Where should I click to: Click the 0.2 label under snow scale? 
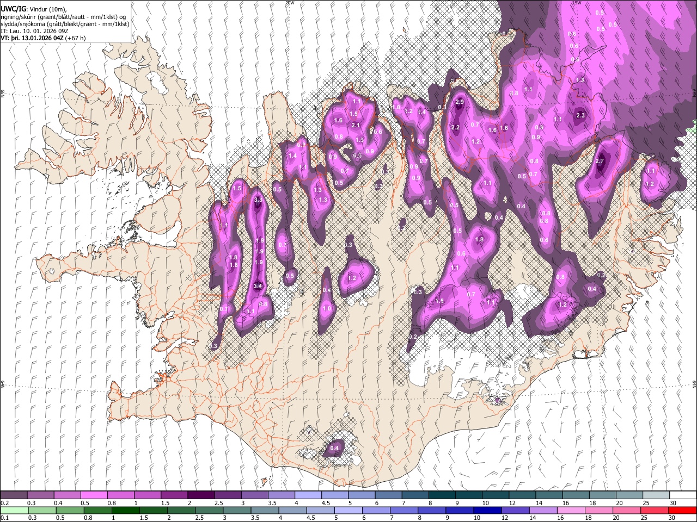pos(4,503)
